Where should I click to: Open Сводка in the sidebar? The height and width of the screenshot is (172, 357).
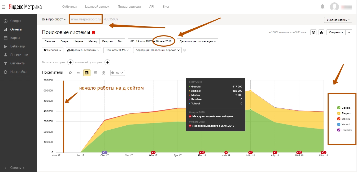pos(16,21)
